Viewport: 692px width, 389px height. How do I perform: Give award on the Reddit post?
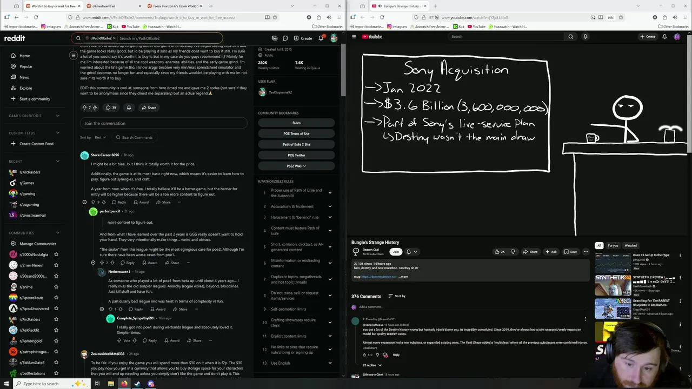click(129, 108)
